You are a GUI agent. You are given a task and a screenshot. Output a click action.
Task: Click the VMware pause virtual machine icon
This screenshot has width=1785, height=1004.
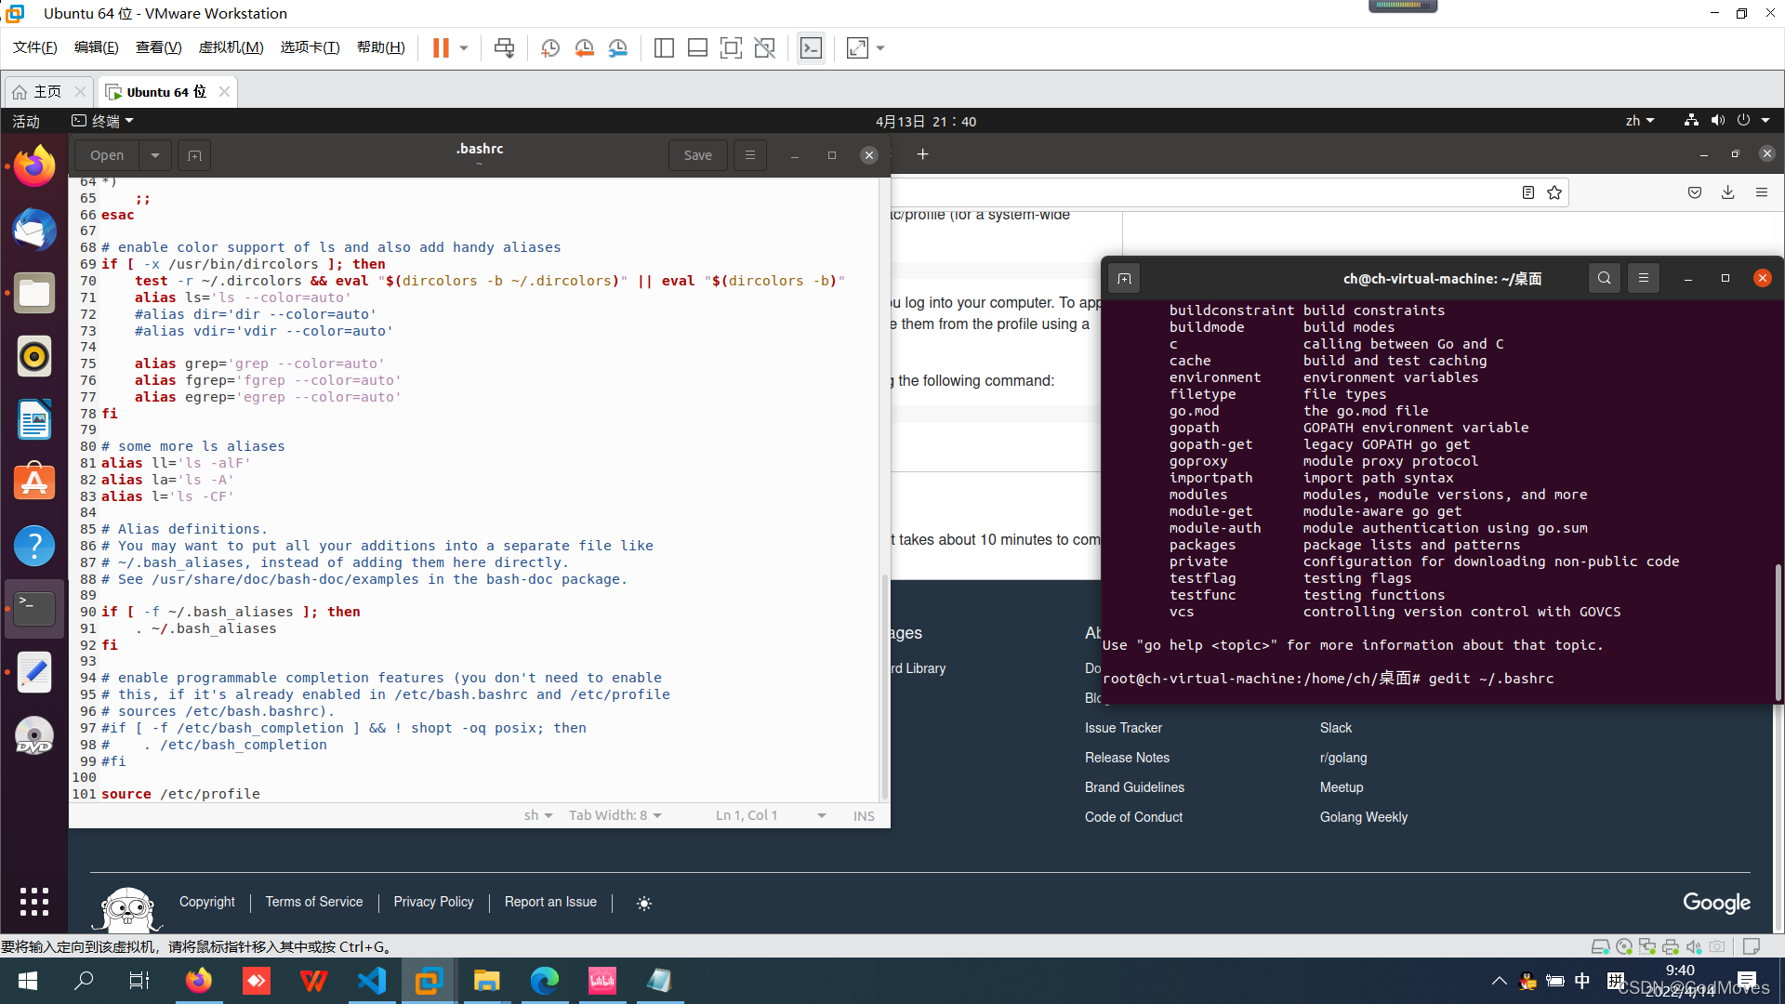(x=441, y=47)
